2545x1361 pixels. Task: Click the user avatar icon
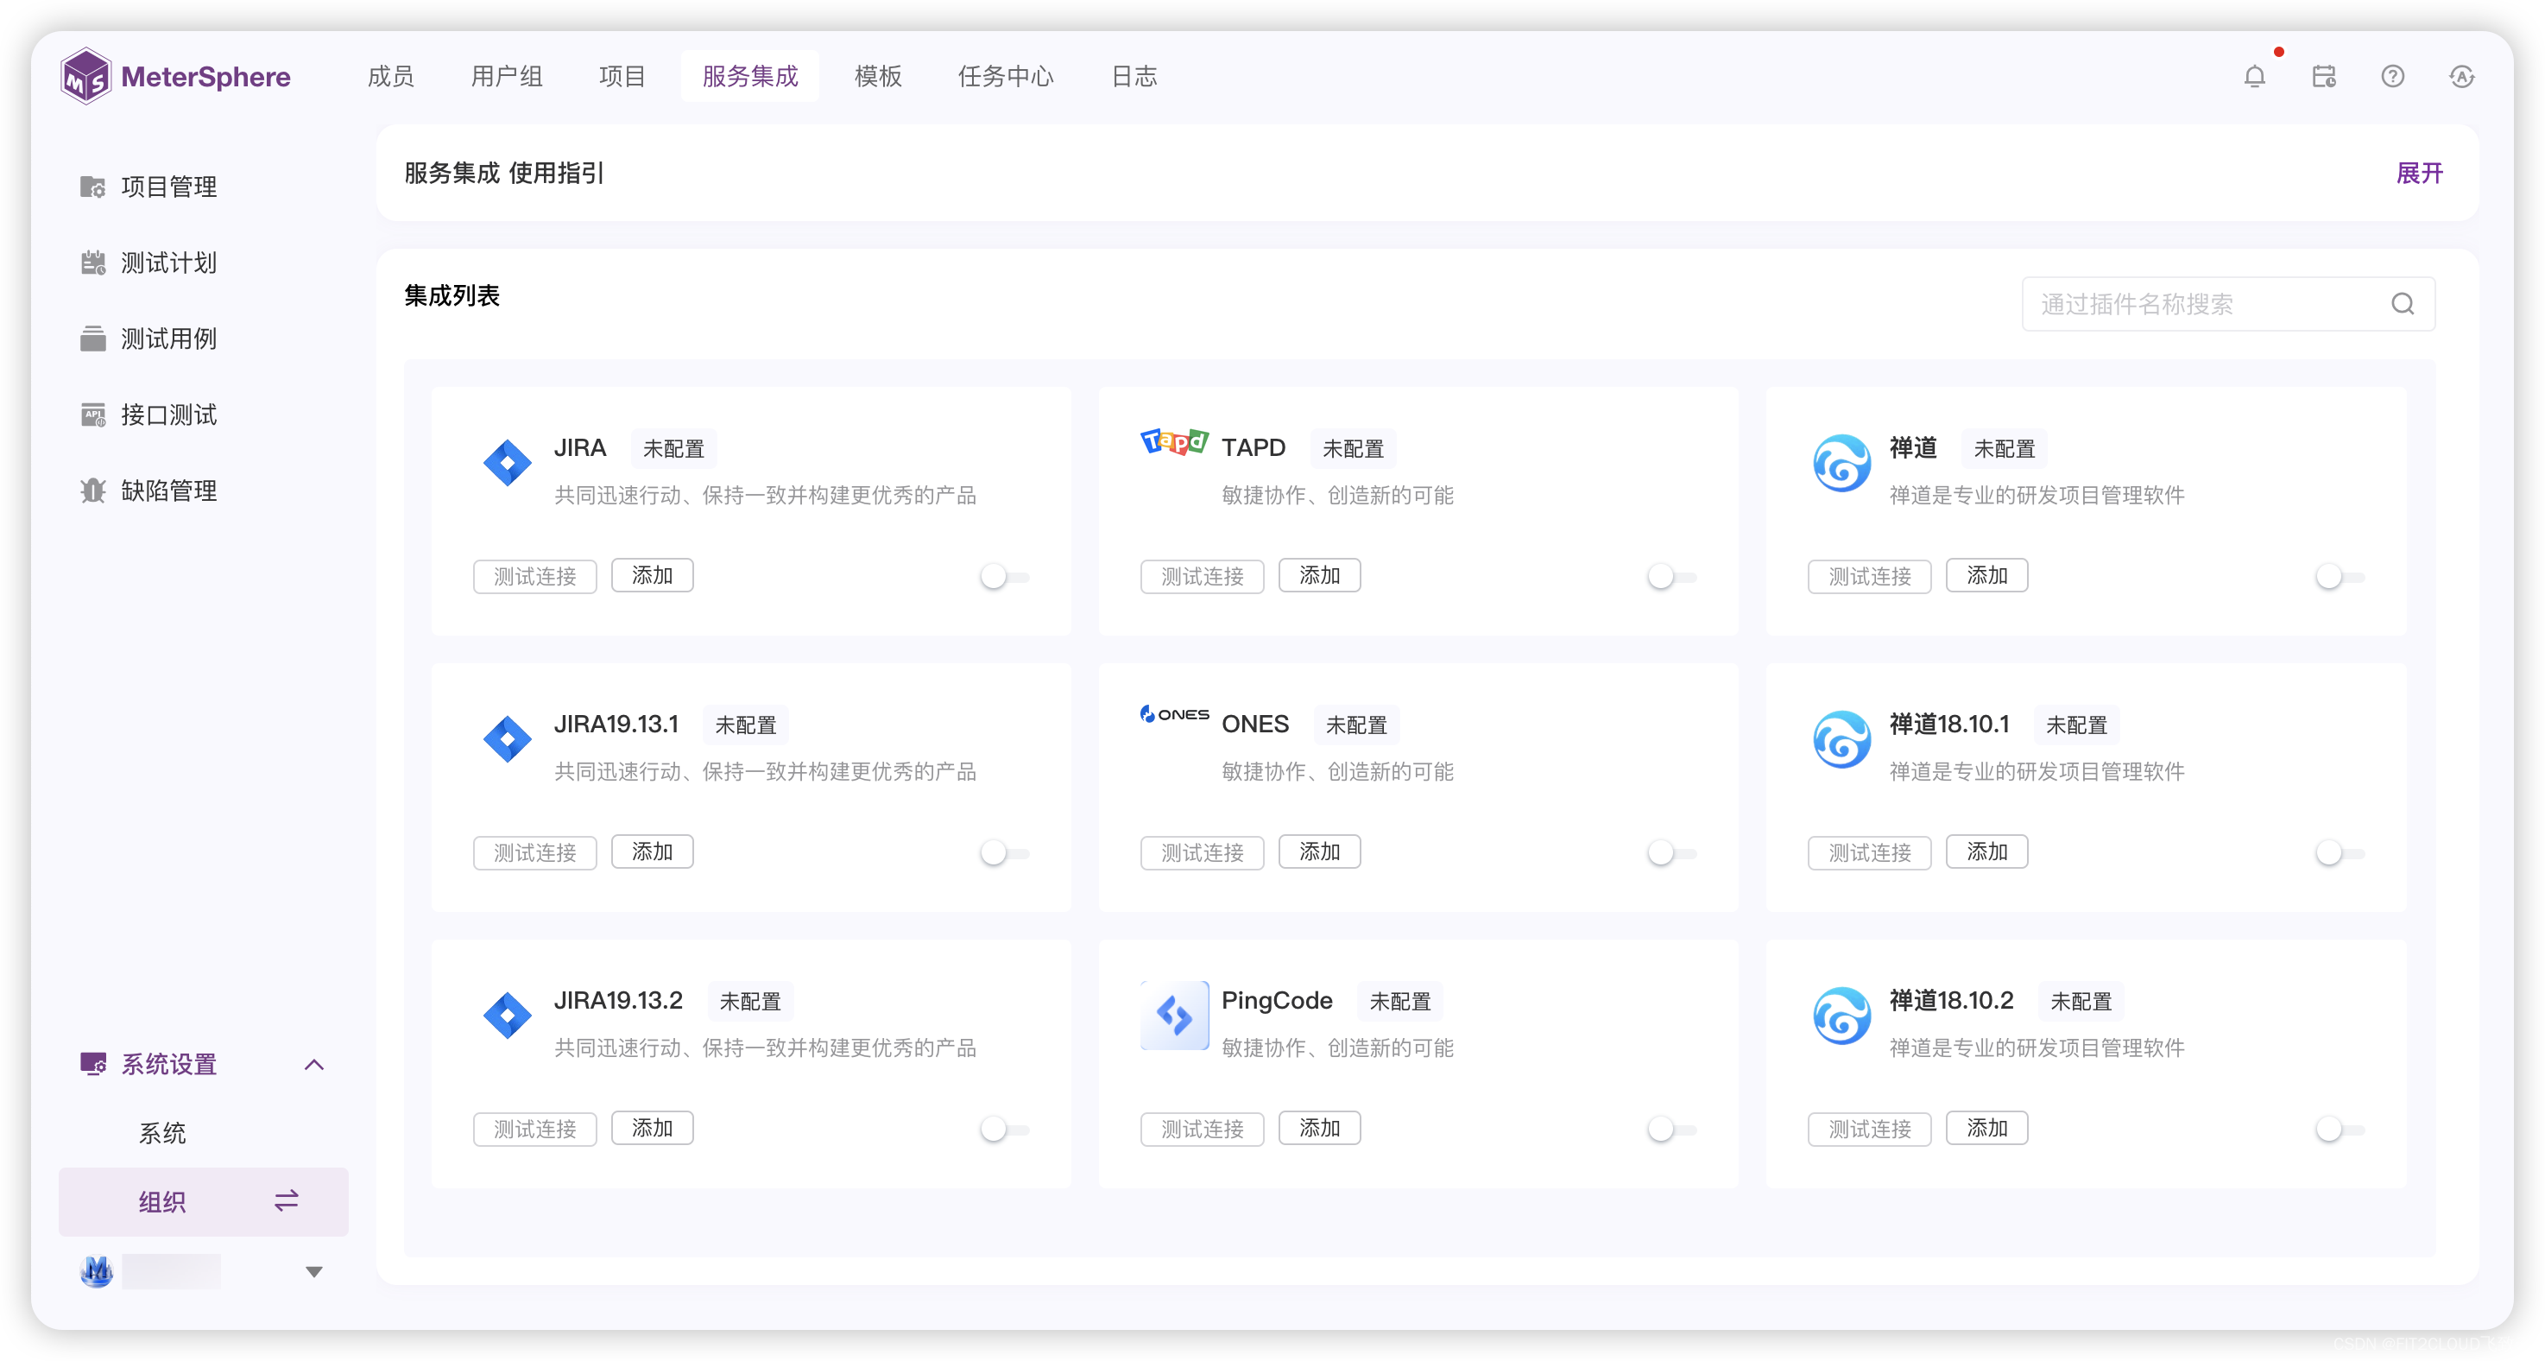(96, 1271)
